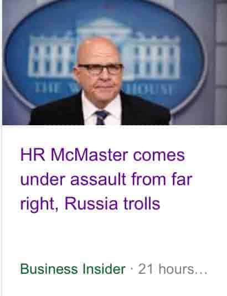Click the words 'Russia trolls' in the headline
Screen dimensions: 227x296
pyautogui.click(x=112, y=204)
